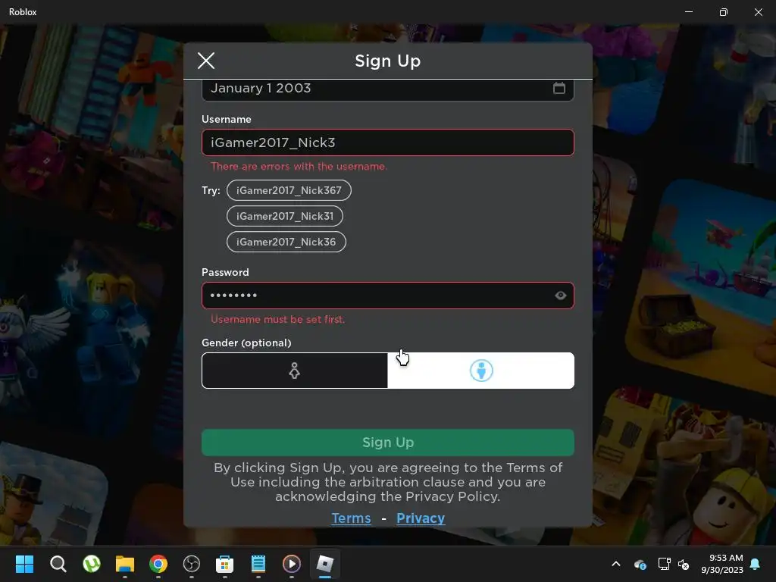Open the media player taskbar icon

[x=292, y=564]
